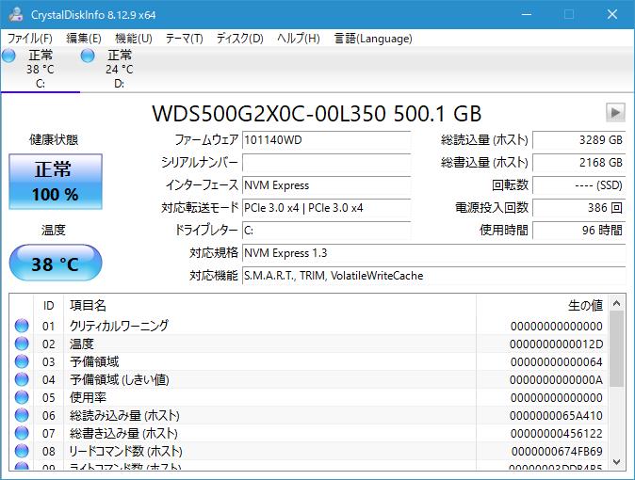Click total host reads value 3289 GB
This screenshot has width=635, height=480.
tap(579, 140)
